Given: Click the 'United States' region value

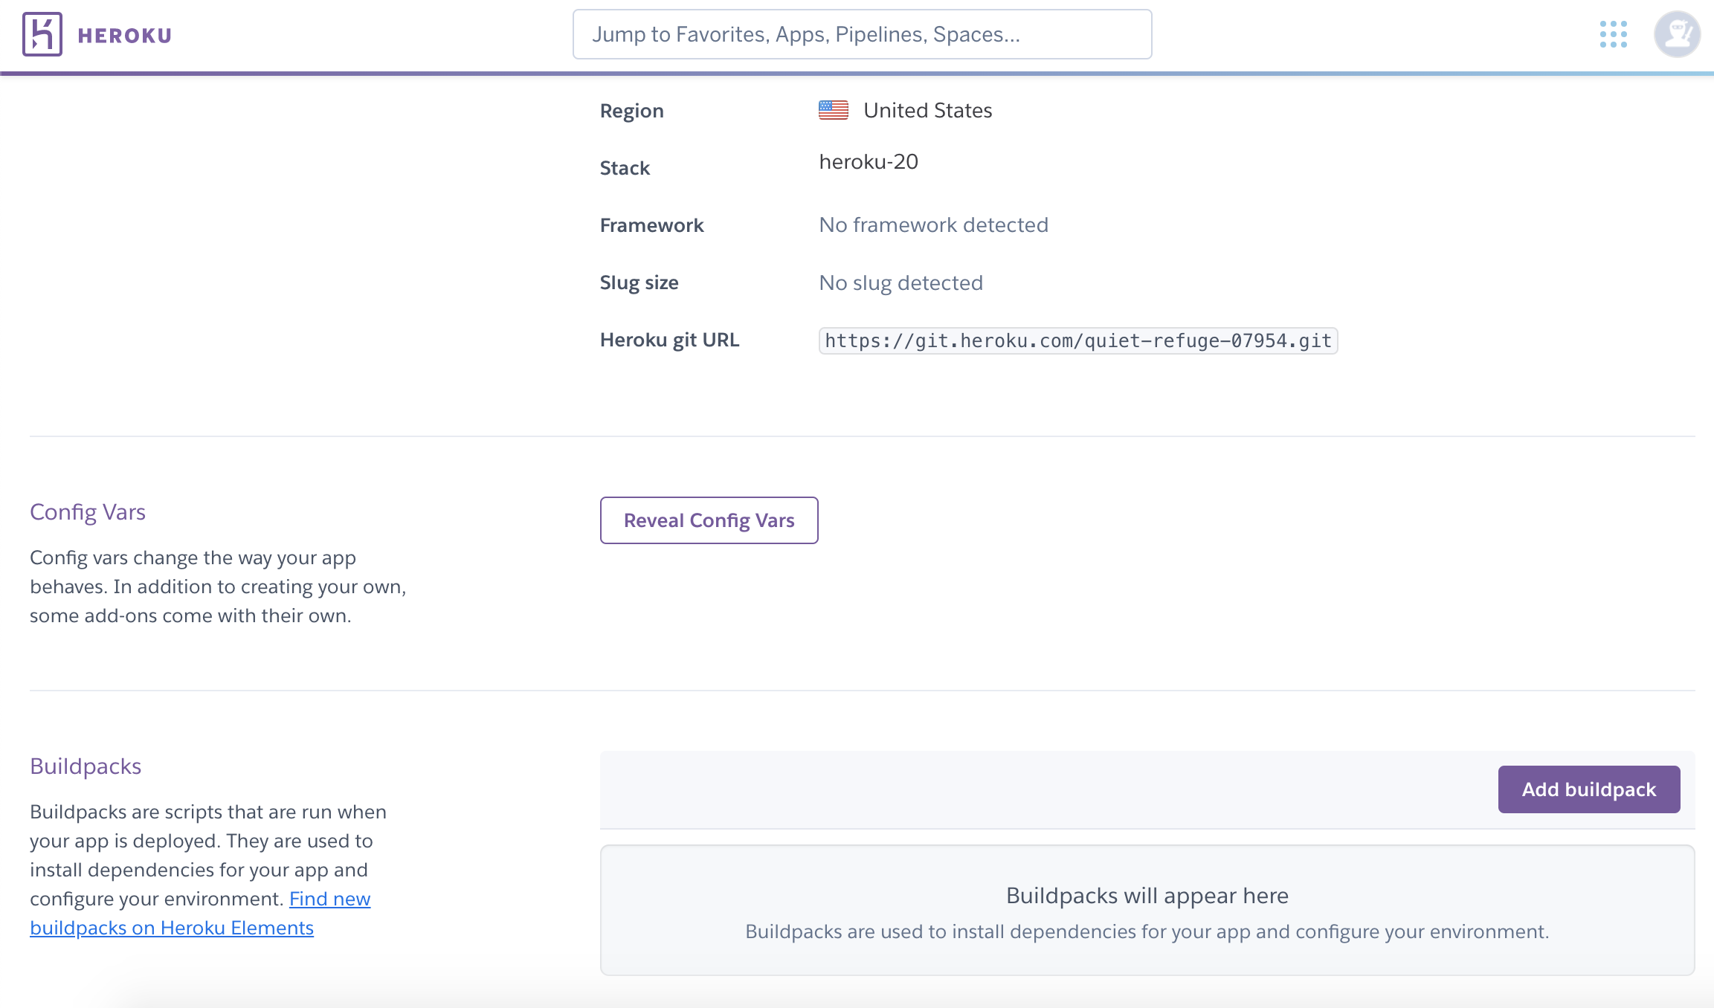Looking at the screenshot, I should [x=927, y=110].
